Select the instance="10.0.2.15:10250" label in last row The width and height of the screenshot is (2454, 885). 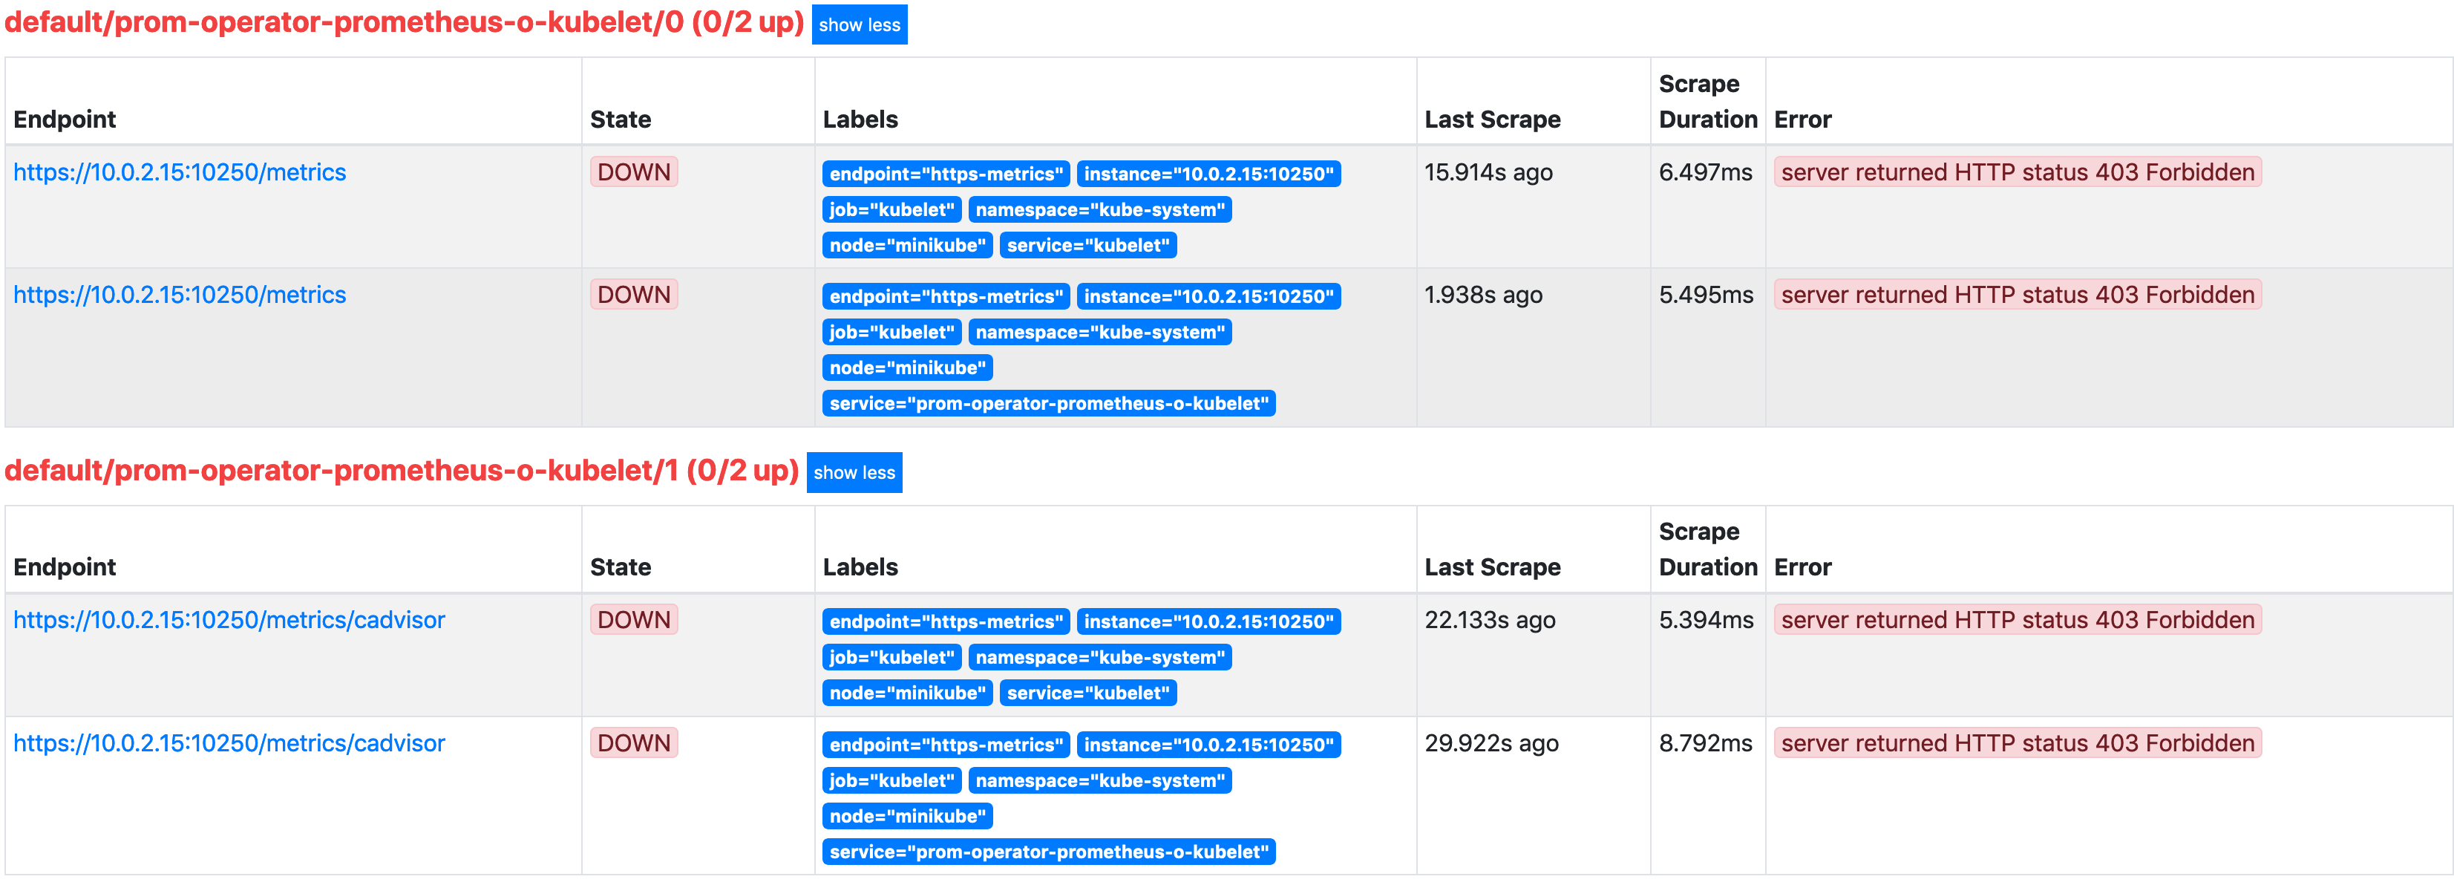click(x=1209, y=745)
